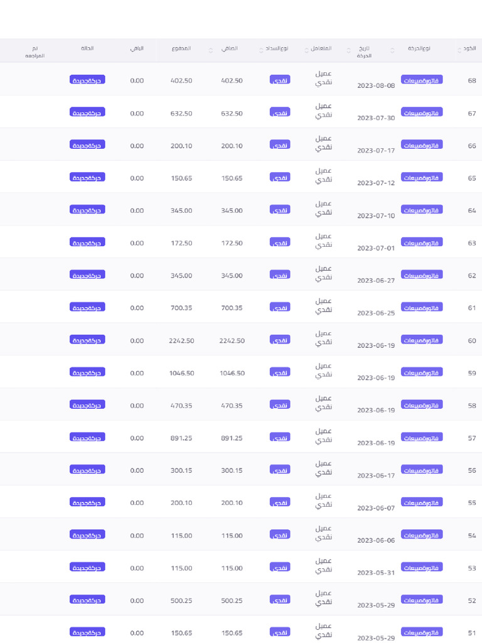Sort by تاريخ الحركة column arrows

coord(349,50)
